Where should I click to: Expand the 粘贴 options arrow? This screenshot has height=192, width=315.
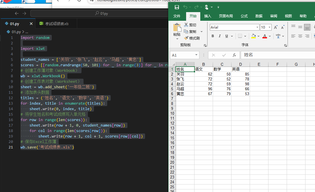tap(177, 39)
